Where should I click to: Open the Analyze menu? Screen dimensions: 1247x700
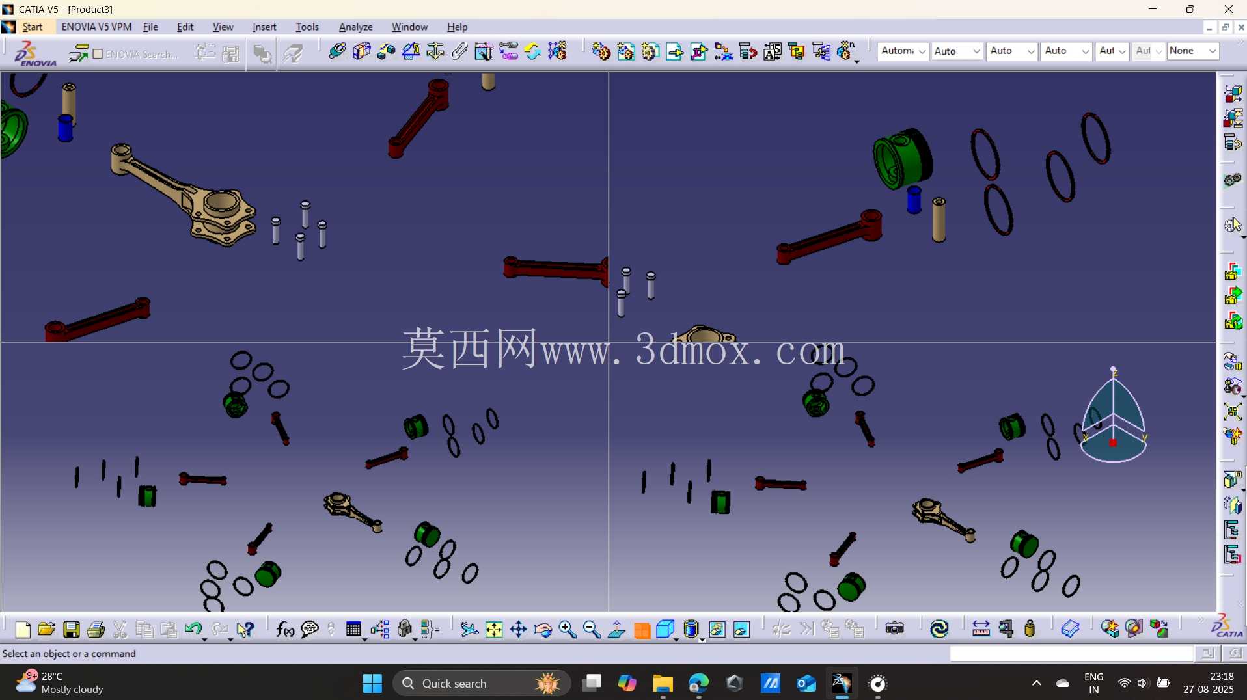(x=355, y=27)
